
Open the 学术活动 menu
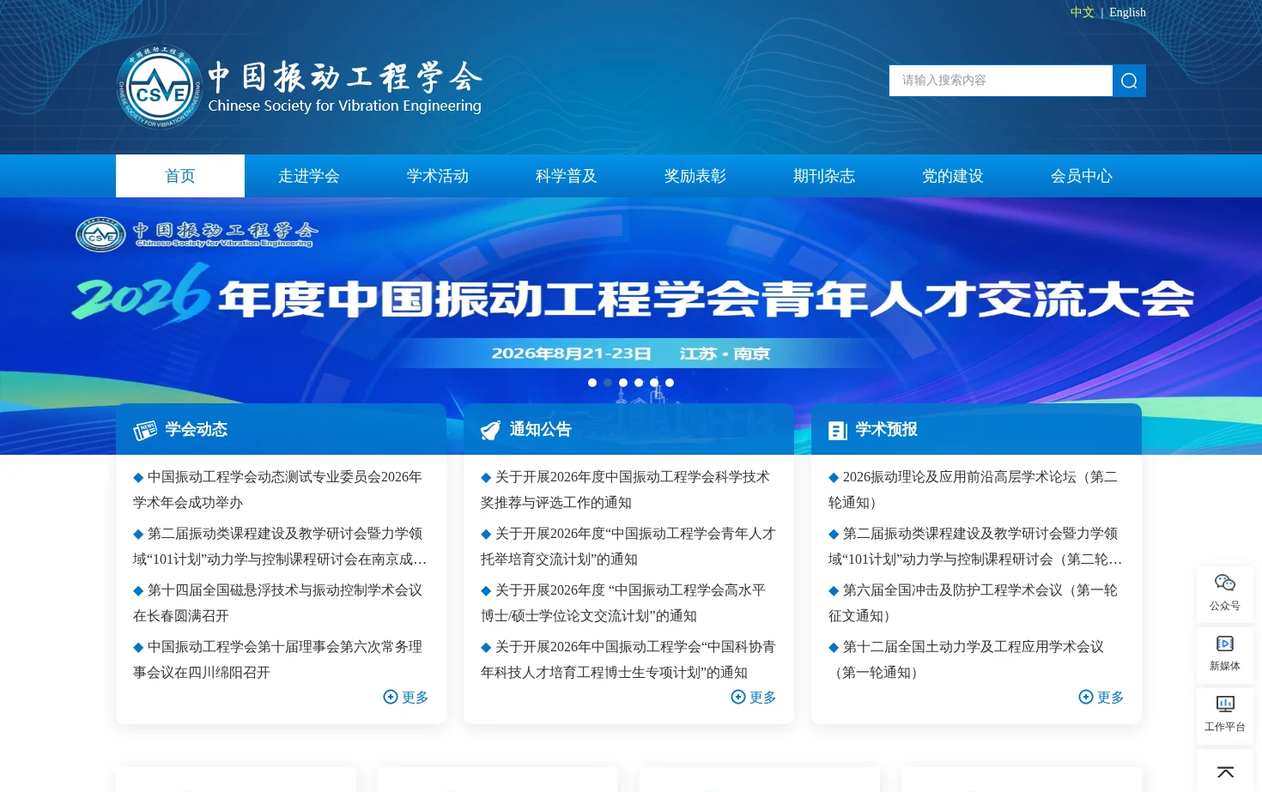[438, 176]
